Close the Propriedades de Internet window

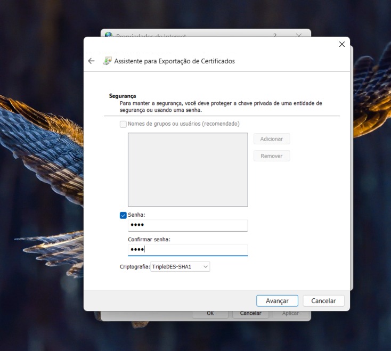coord(299,35)
